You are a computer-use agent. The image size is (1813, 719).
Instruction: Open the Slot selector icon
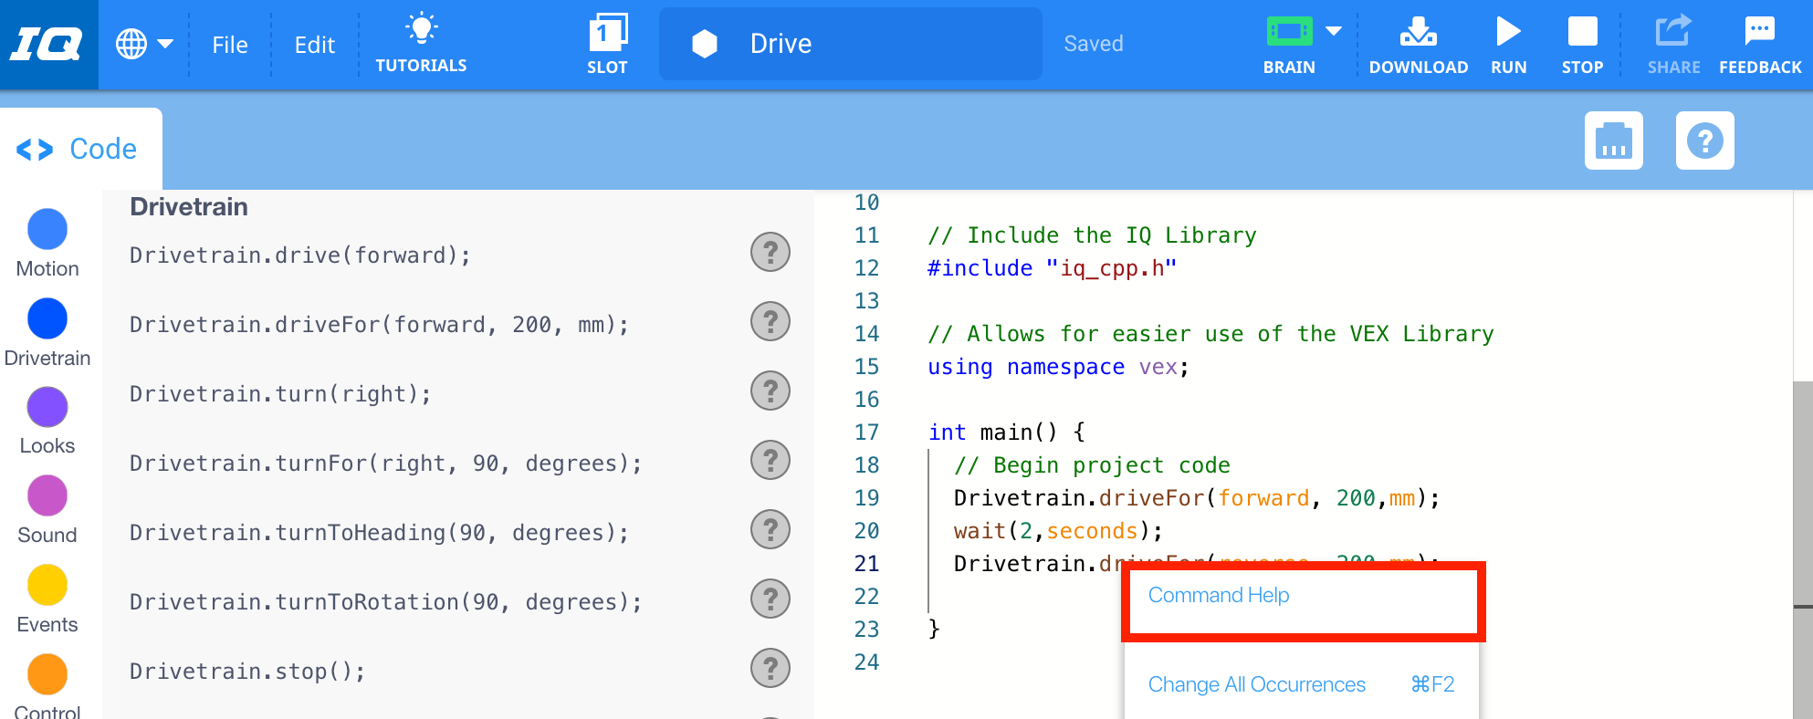click(x=607, y=33)
